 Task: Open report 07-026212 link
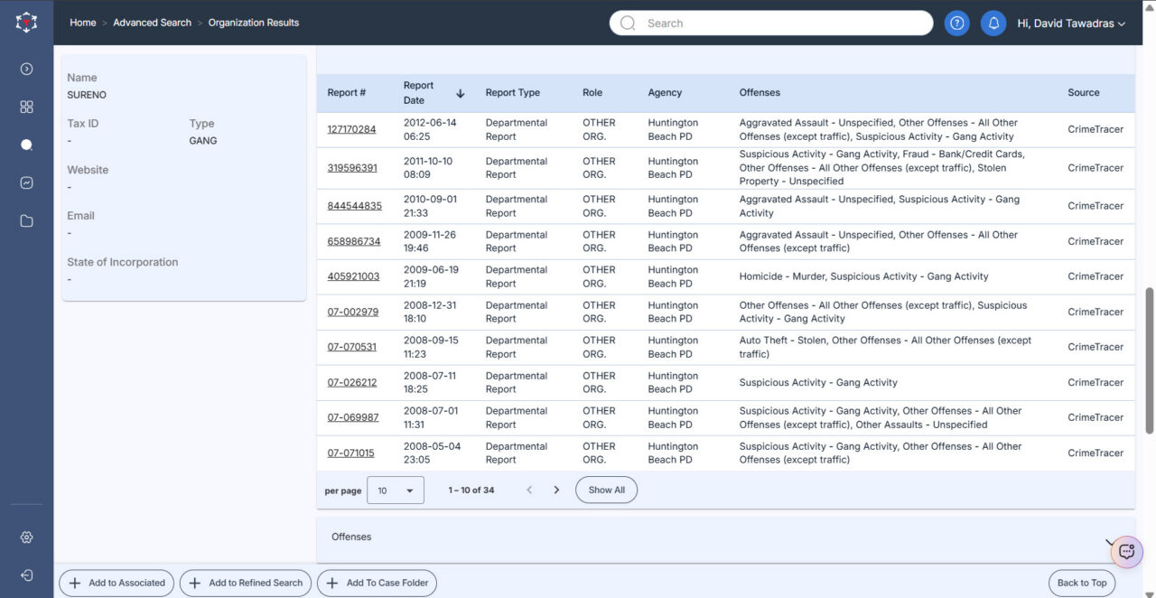(x=352, y=382)
